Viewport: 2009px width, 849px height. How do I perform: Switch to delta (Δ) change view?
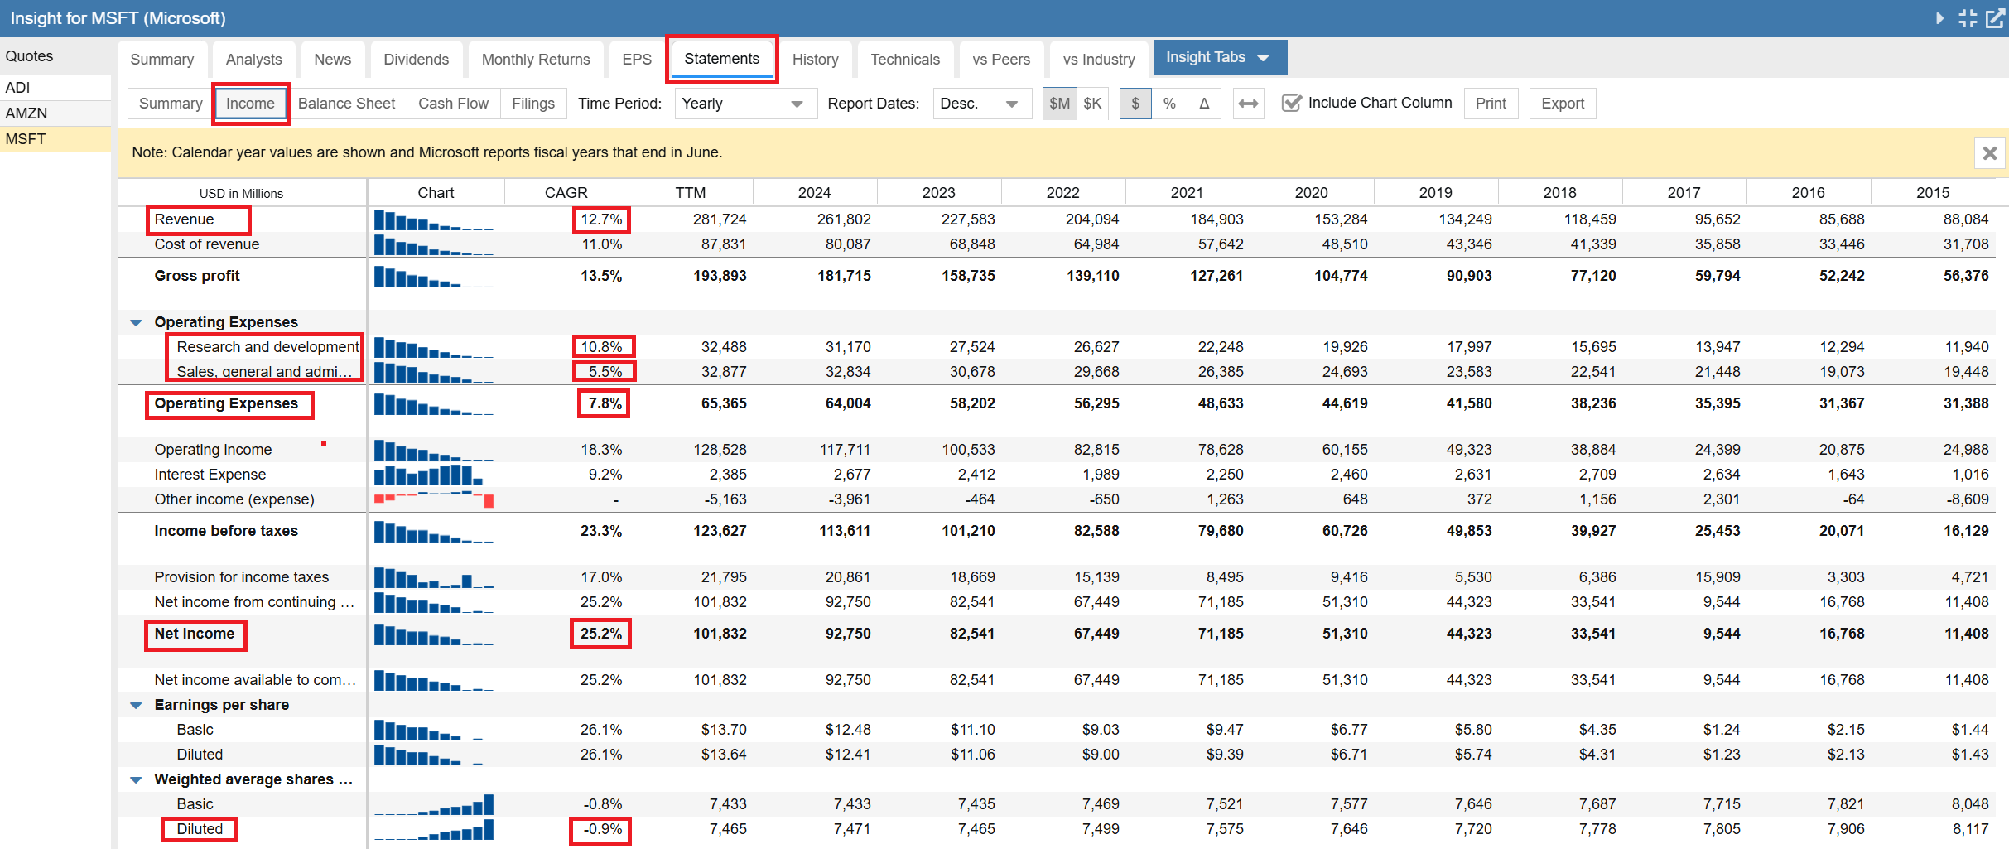(x=1204, y=104)
